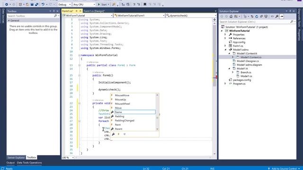Viewport: 303px width, 170px height.
Task: Click the code editor vertical scrollbar thumb
Action: pyautogui.click(x=214, y=56)
